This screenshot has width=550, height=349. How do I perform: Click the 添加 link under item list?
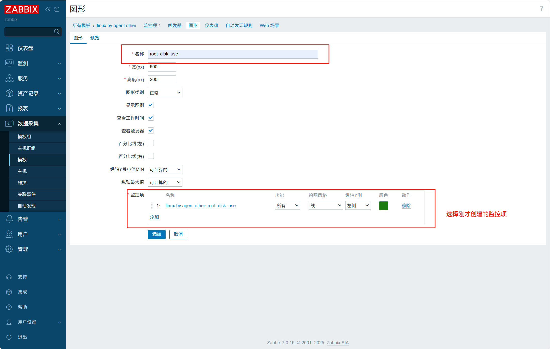click(154, 217)
